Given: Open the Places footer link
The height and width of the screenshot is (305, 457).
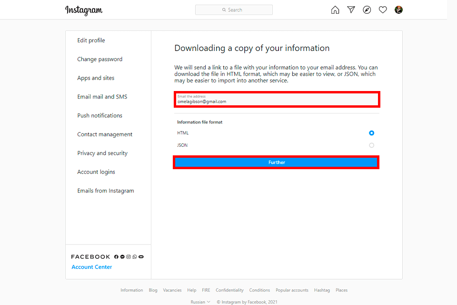Looking at the screenshot, I should (342, 290).
